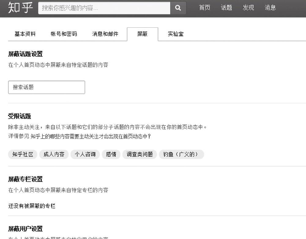The width and height of the screenshot is (306, 239).
Task: Click the 钓鱼(广义的) topic tag
Action: pos(181,154)
